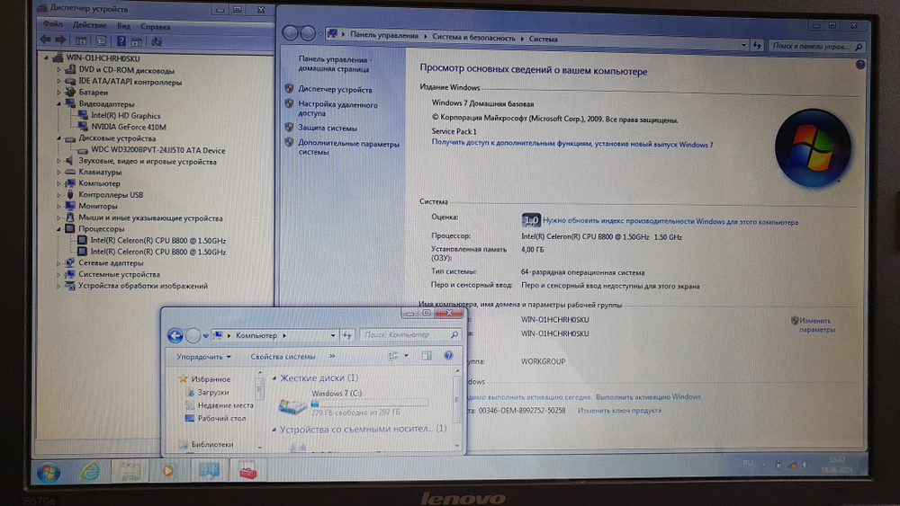Open Windows Media Player from taskbar

(168, 471)
